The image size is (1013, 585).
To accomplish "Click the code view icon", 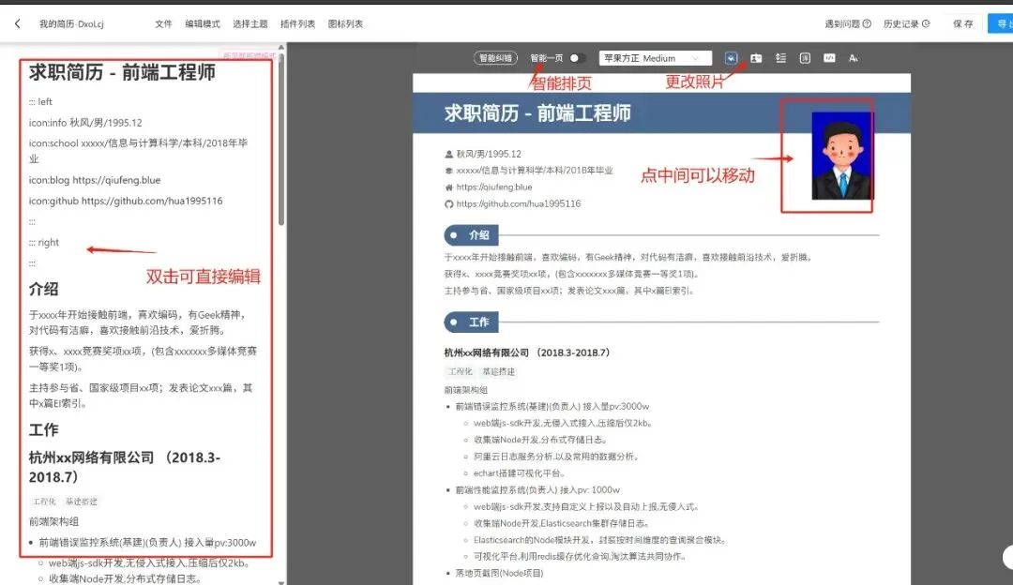I will click(x=829, y=58).
